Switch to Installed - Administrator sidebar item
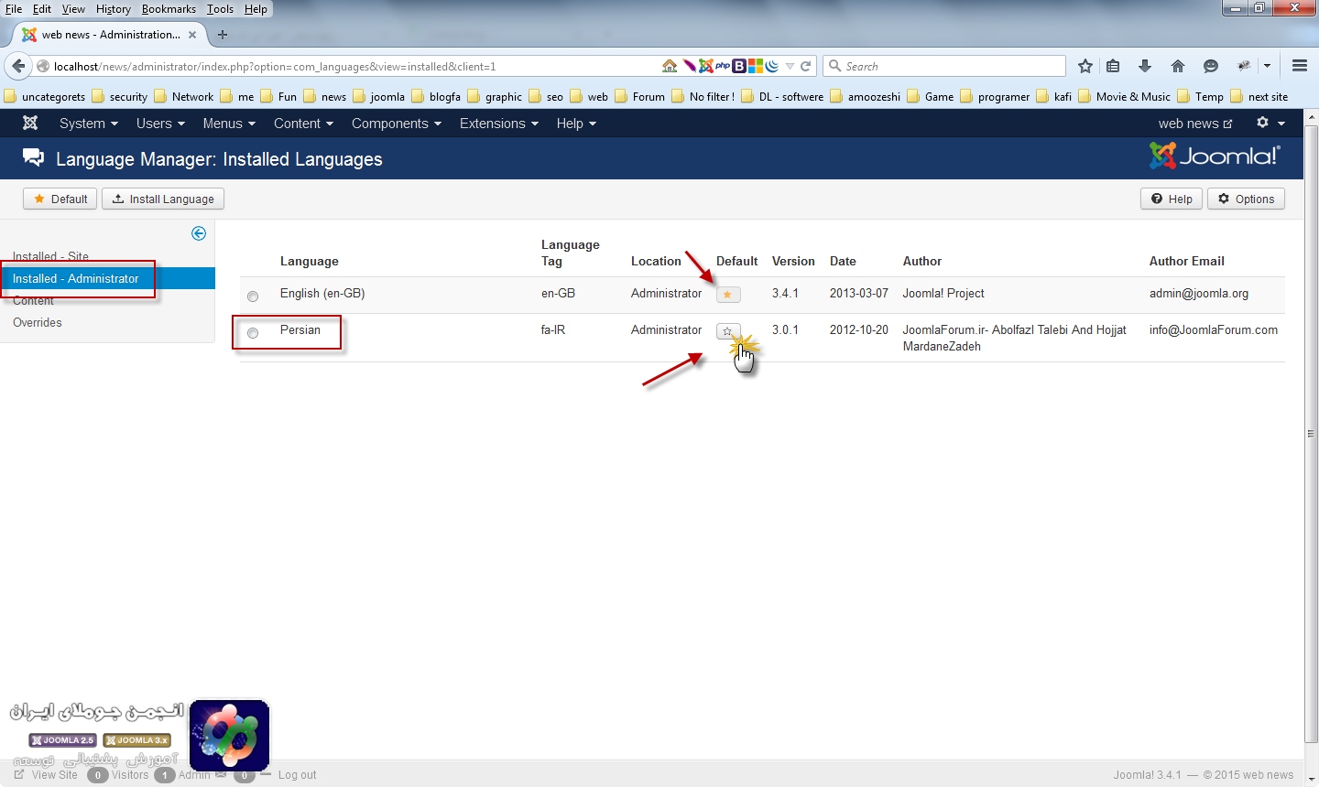Viewport: 1319px width, 787px height. point(76,278)
